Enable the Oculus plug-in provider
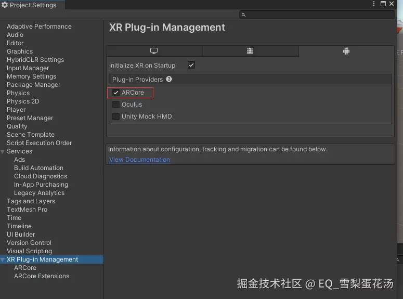This screenshot has height=299, width=403. 116,105
